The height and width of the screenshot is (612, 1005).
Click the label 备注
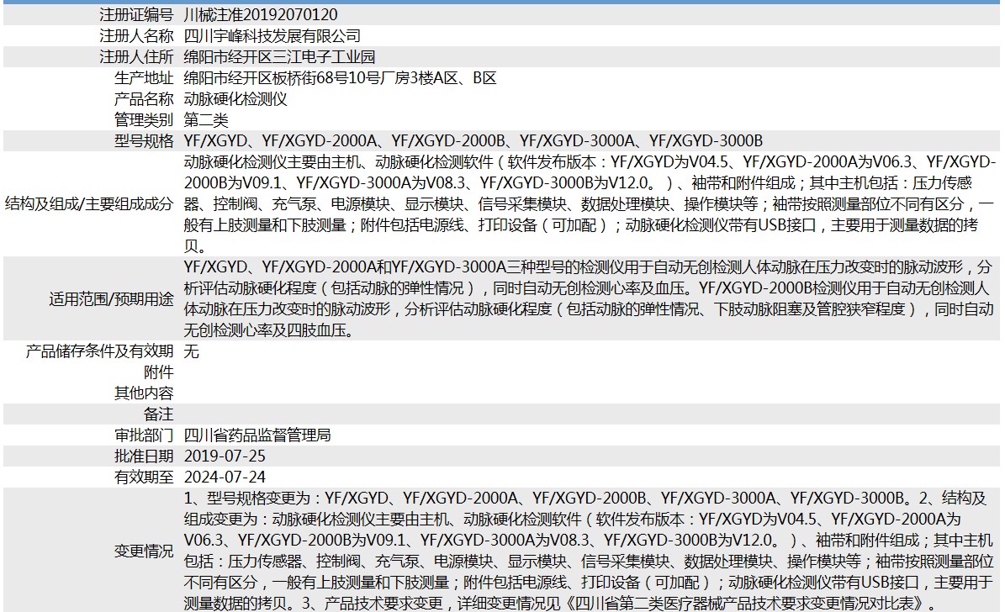158,414
